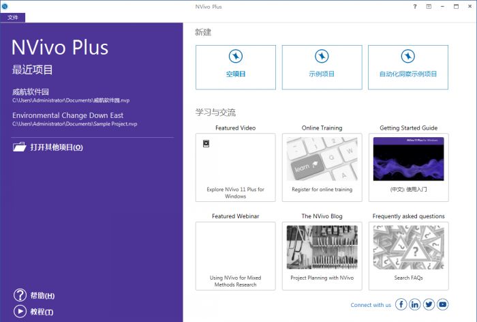477x322 pixels.
Task: Open the 示例项目 sample project tile
Action: 322,68
